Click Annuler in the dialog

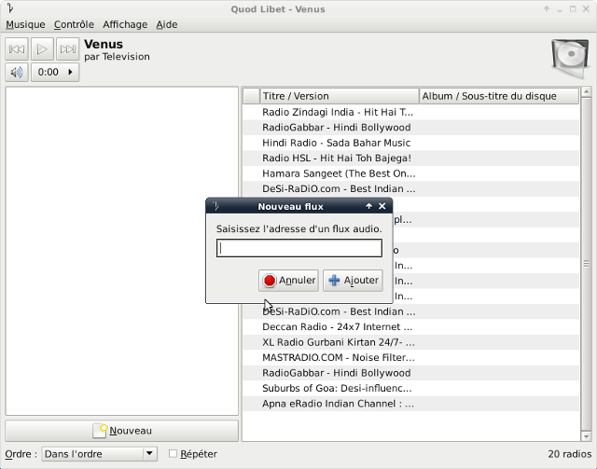[288, 281]
